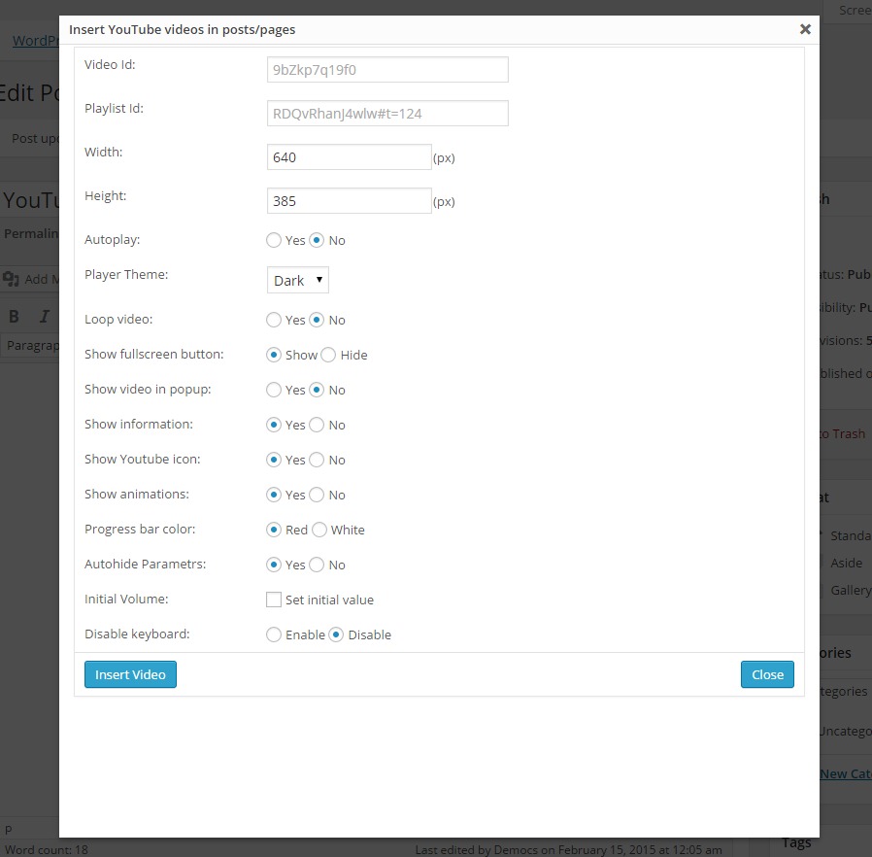The height and width of the screenshot is (857, 872).
Task: Set Show animations to Yes
Action: 274,496
